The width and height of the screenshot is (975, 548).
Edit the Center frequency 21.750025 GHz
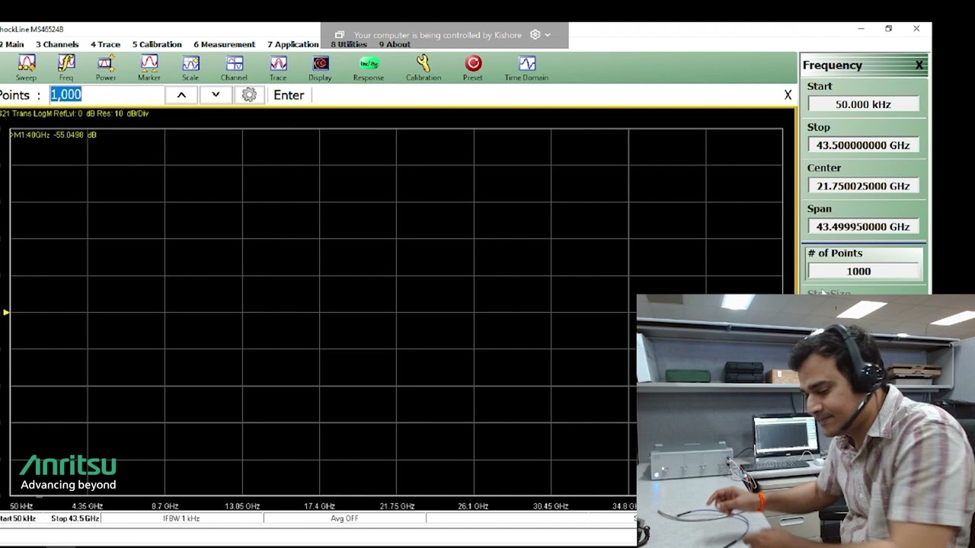point(863,186)
